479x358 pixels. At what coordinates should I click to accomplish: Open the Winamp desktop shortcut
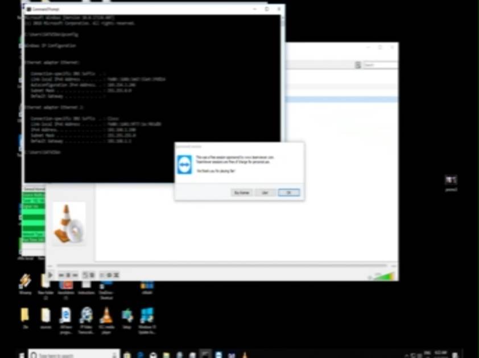point(25,284)
